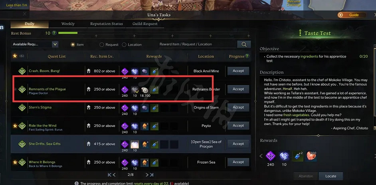The image size is (376, 185).
Task: Switch to the Weekly tab
Action: [x=68, y=23]
